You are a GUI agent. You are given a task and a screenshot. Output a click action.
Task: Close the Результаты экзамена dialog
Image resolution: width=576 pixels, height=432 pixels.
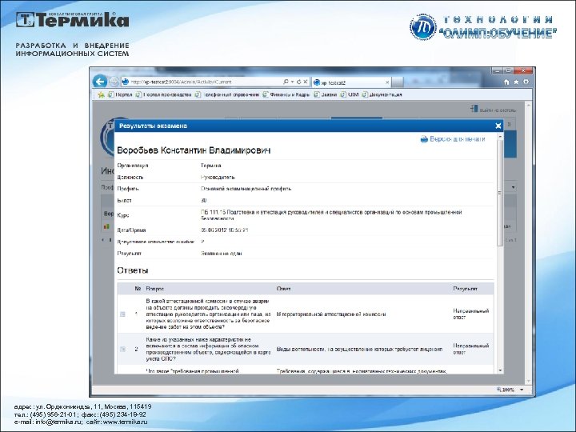click(498, 126)
